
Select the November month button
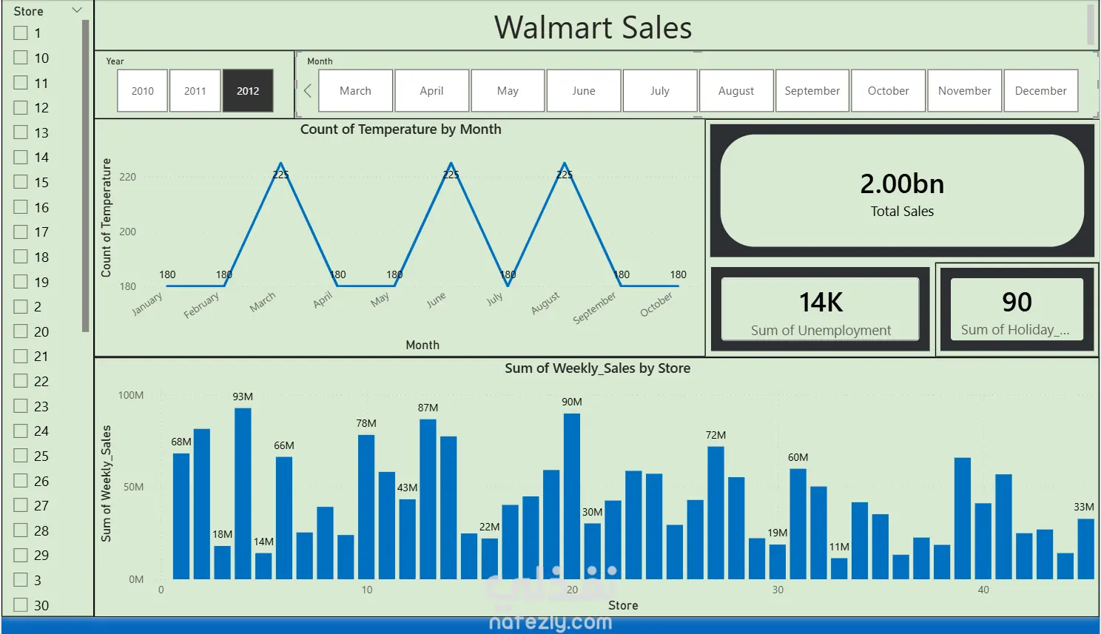[x=965, y=91]
